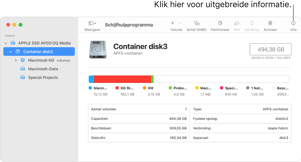Image resolution: width=301 pixels, height=162 pixels.
Task: Click the red segment of storage bar
Action: click(122, 79)
